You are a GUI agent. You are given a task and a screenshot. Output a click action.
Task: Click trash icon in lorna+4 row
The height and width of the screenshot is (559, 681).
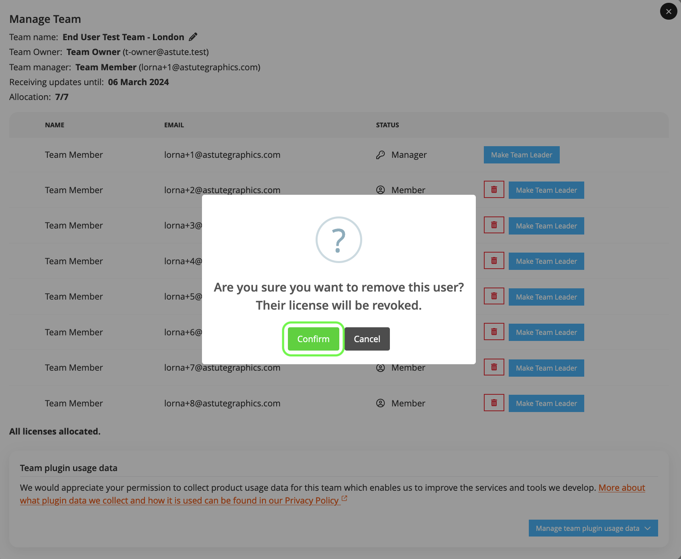pyautogui.click(x=494, y=261)
